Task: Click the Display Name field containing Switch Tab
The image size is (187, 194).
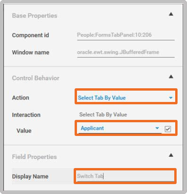Action: pyautogui.click(x=126, y=176)
